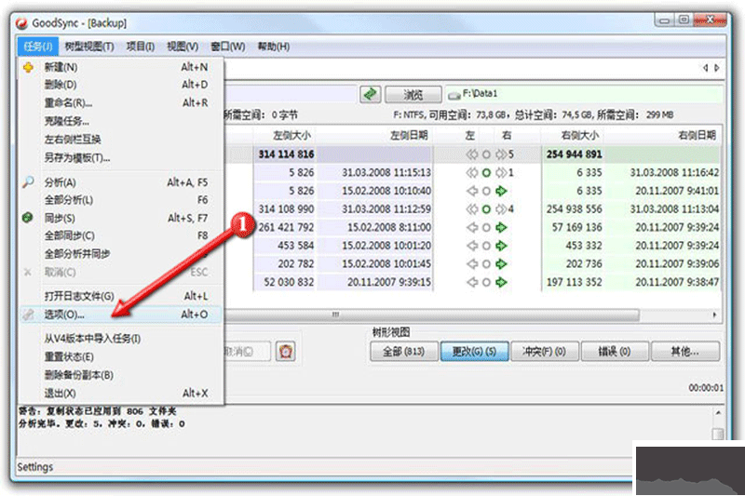Click green right arrow in 15.02.2008 10:10:40 row
Image resolution: width=745 pixels, height=496 pixels.
pyautogui.click(x=501, y=192)
